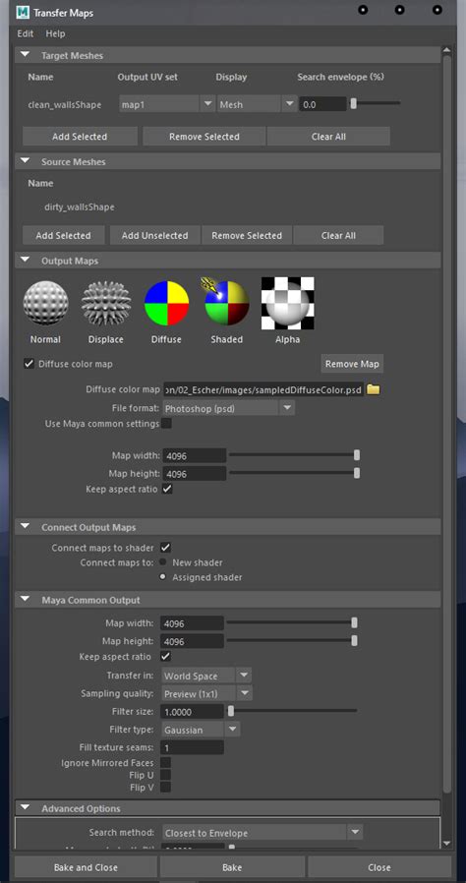Screen dimensions: 466x883
Task: Click the Close button at bottom
Action: (x=379, y=867)
